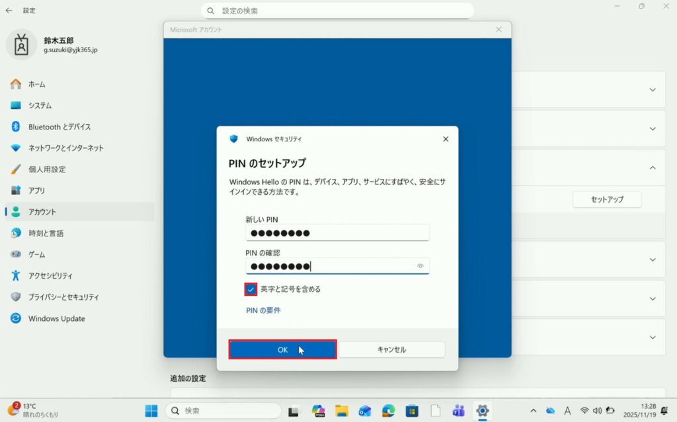Reveal PIN with the eye icon
The image size is (677, 422).
[420, 266]
